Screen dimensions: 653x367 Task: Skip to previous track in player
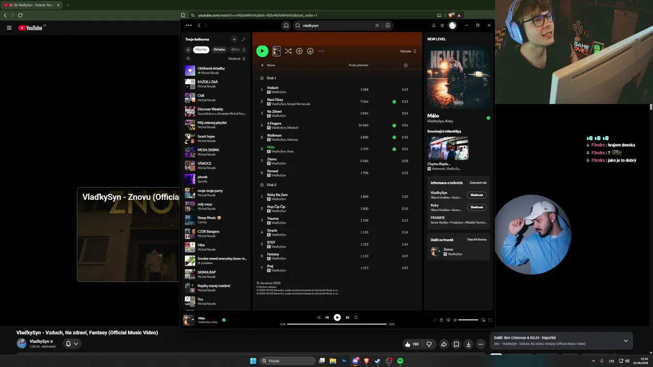point(327,318)
